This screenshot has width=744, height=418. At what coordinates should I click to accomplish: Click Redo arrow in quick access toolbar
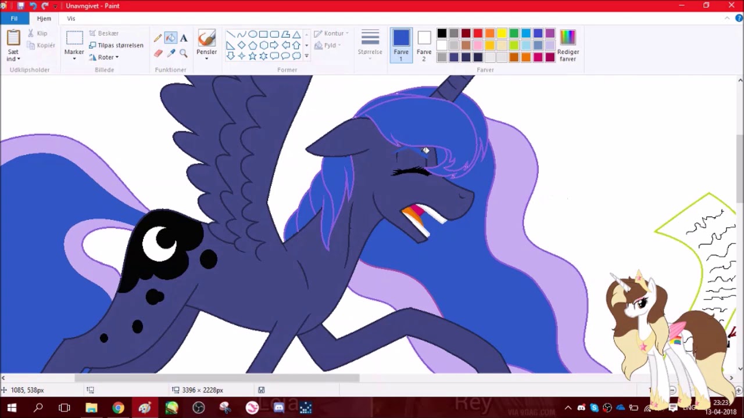[x=45, y=6]
